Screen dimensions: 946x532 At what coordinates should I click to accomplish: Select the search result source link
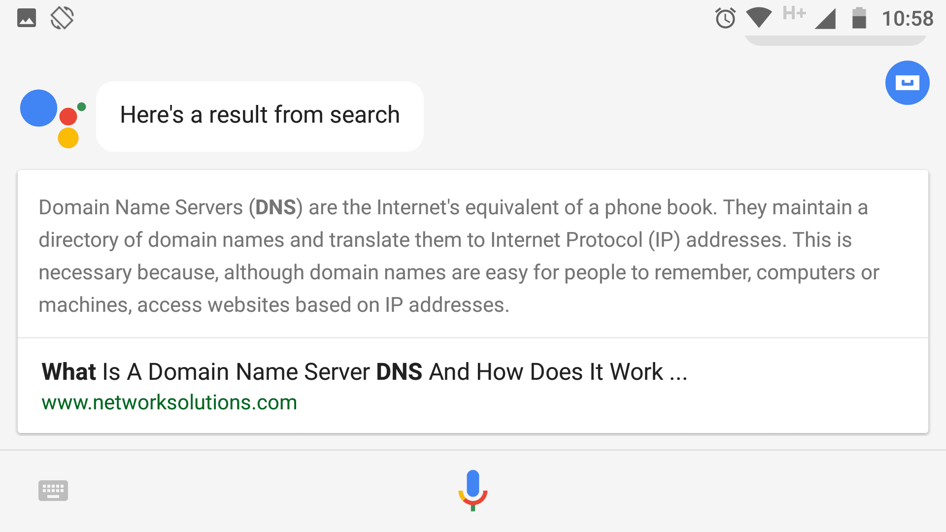(169, 402)
